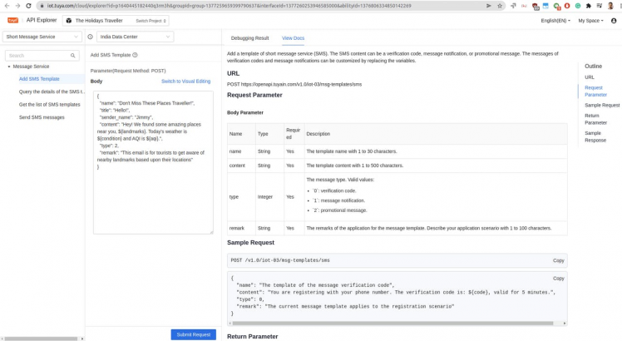
Task: Open the user account avatar icon
Action: click(x=614, y=21)
